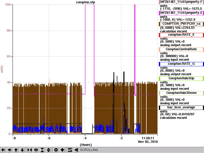Viewport: 204px width, 153px height.
Task: Zoom in vertically with hourglass-shaped icon
Action: (x=42, y=150)
